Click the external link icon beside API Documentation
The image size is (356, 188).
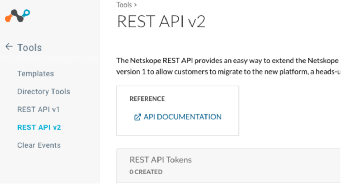tap(137, 117)
